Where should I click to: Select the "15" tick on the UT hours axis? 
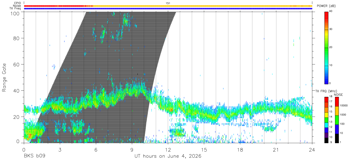point(204,150)
